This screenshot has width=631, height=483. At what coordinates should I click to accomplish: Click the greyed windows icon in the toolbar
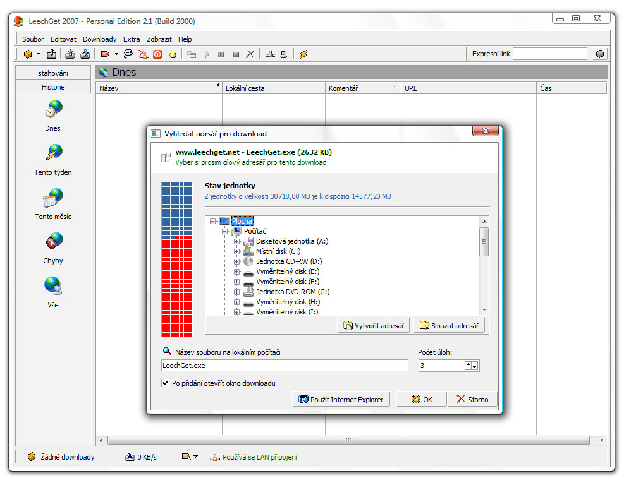click(x=192, y=54)
